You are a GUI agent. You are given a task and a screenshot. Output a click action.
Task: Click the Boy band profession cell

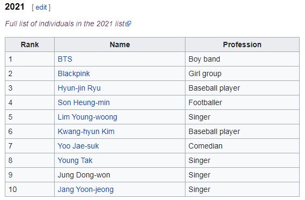coord(242,59)
